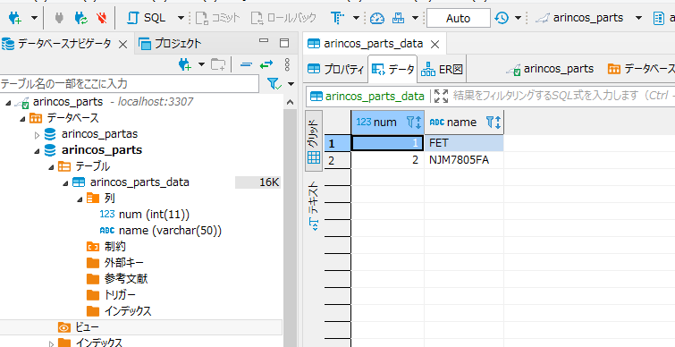Click the dashboard gauge icon
The width and height of the screenshot is (675, 347).
[x=376, y=18]
